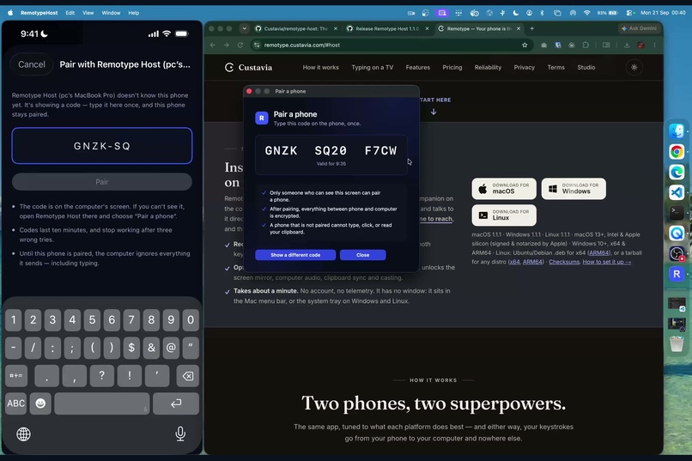Click Download for macOS button
Screen dimensions: 692x461
click(x=504, y=189)
